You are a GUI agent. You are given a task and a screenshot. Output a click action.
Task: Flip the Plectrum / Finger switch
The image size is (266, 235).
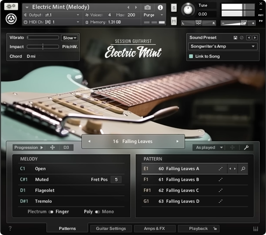[51, 212]
